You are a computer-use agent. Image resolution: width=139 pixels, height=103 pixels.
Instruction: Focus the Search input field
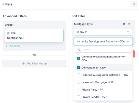click(x=103, y=50)
